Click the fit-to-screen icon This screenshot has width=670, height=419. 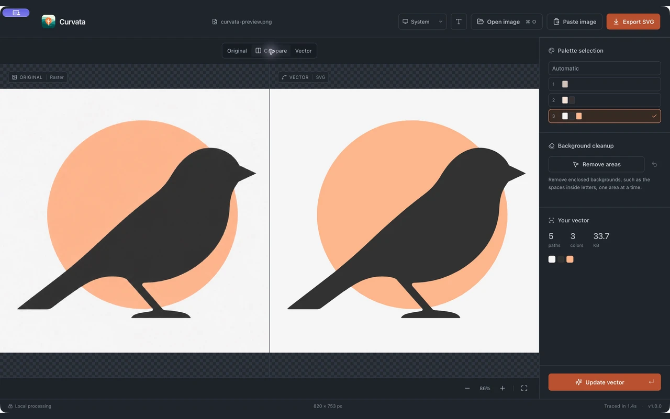[524, 388]
